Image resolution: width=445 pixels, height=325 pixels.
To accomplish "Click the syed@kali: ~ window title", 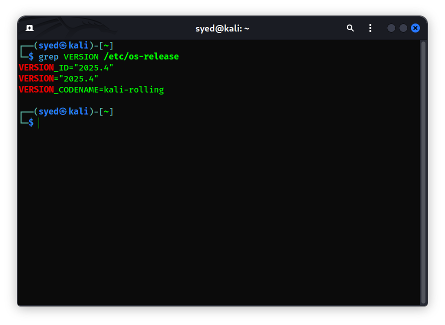I will (x=222, y=28).
